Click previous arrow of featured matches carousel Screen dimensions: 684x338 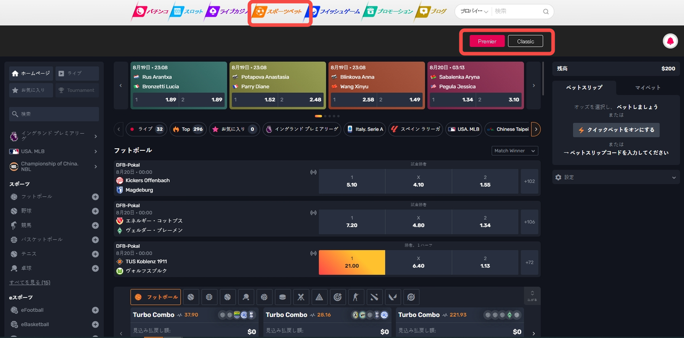click(x=121, y=85)
